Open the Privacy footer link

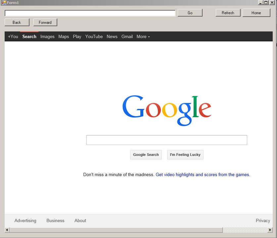(x=263, y=220)
